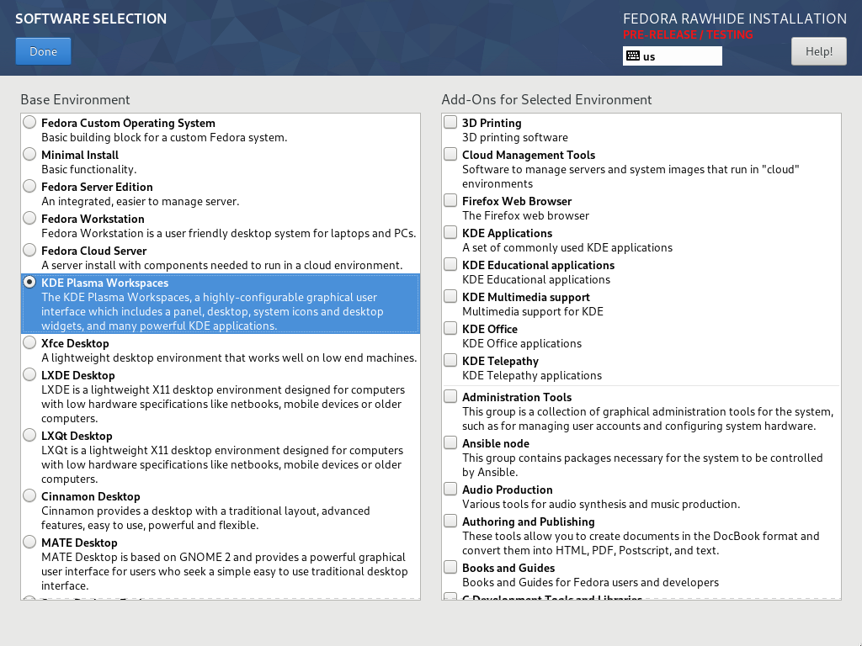Select LXQt Desktop radio button
This screenshot has height=646, width=862.
29,435
